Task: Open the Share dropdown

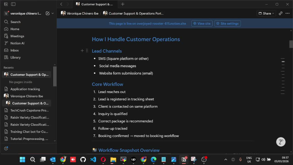Action: pyautogui.click(x=266, y=13)
